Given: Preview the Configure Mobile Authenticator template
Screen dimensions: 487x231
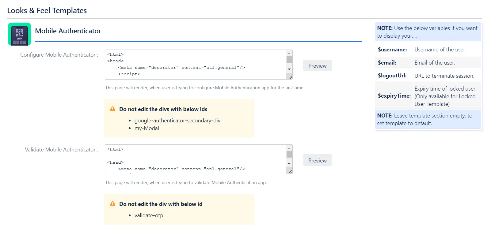Looking at the screenshot, I should click(317, 65).
